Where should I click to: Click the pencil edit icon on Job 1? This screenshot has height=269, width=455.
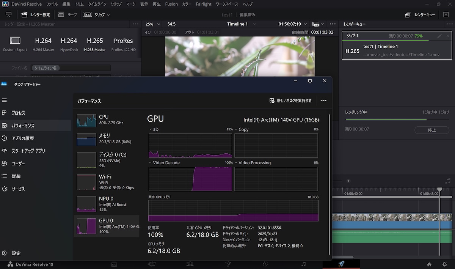click(439, 36)
